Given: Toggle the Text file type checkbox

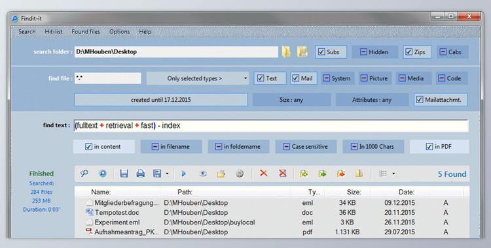Looking at the screenshot, I should coord(261,78).
